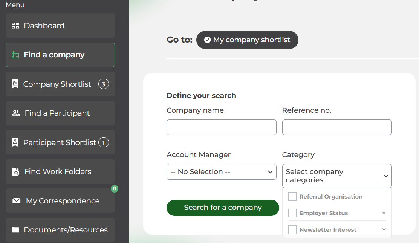419x243 pixels.
Task: Open My company shortlist link button
Action: coord(247,40)
